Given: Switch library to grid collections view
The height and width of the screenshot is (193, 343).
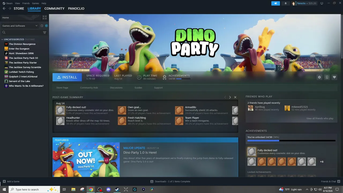Looking at the screenshot, I should coord(44,17).
